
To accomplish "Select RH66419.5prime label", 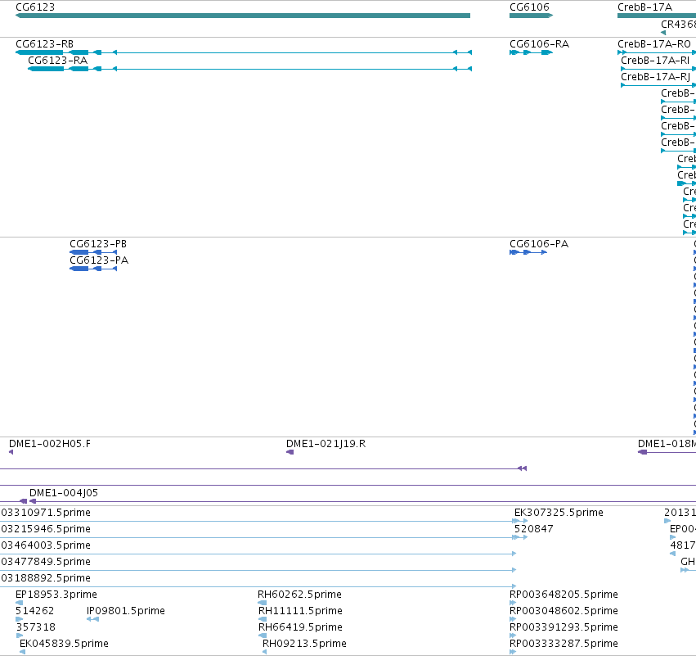I will (300, 627).
